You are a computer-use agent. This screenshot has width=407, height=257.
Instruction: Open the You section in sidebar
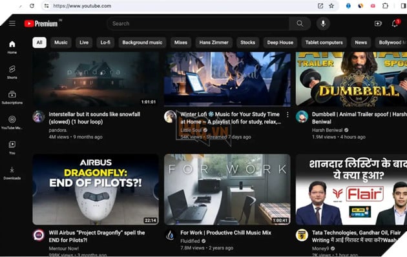(x=12, y=148)
